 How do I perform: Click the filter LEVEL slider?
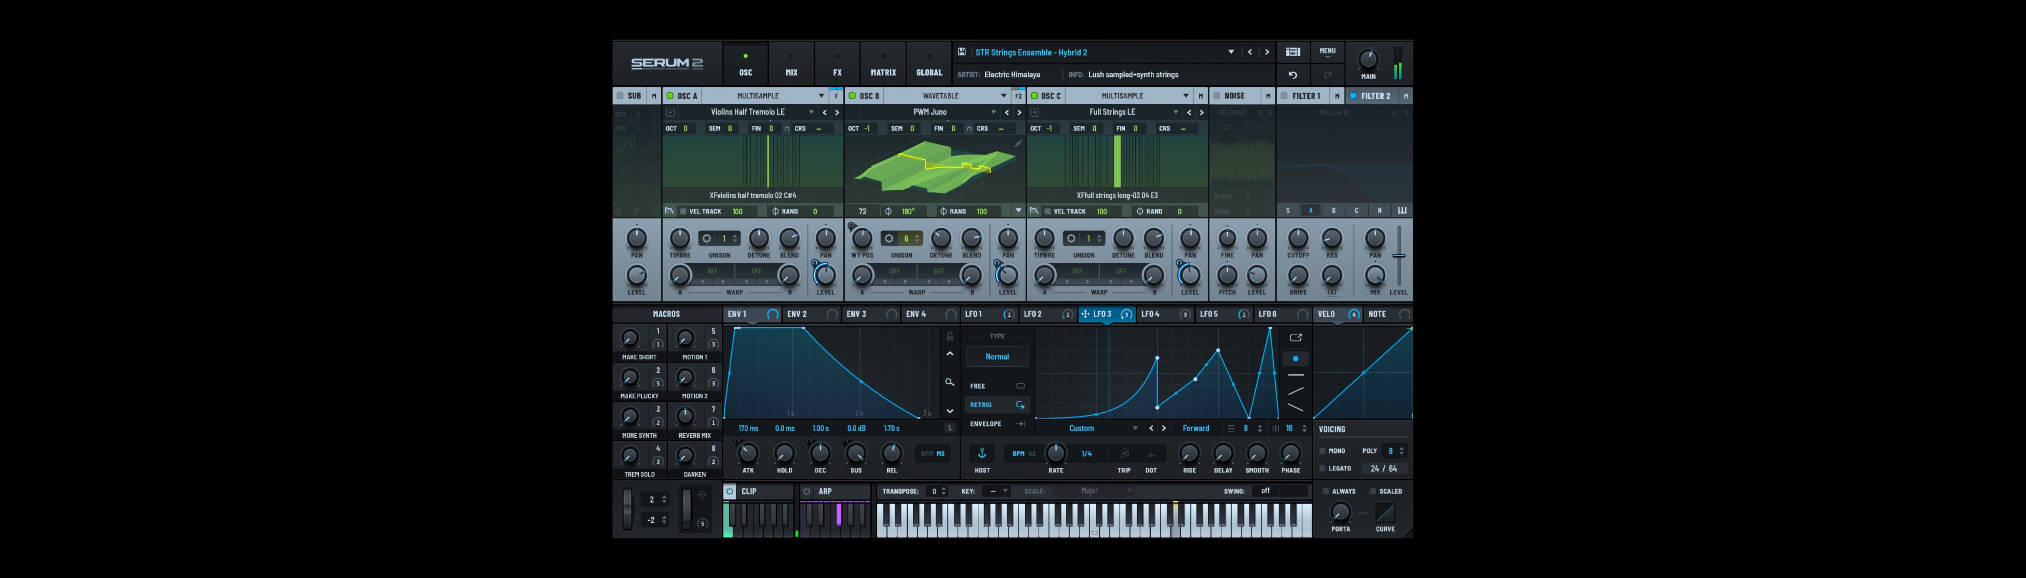1399,256
